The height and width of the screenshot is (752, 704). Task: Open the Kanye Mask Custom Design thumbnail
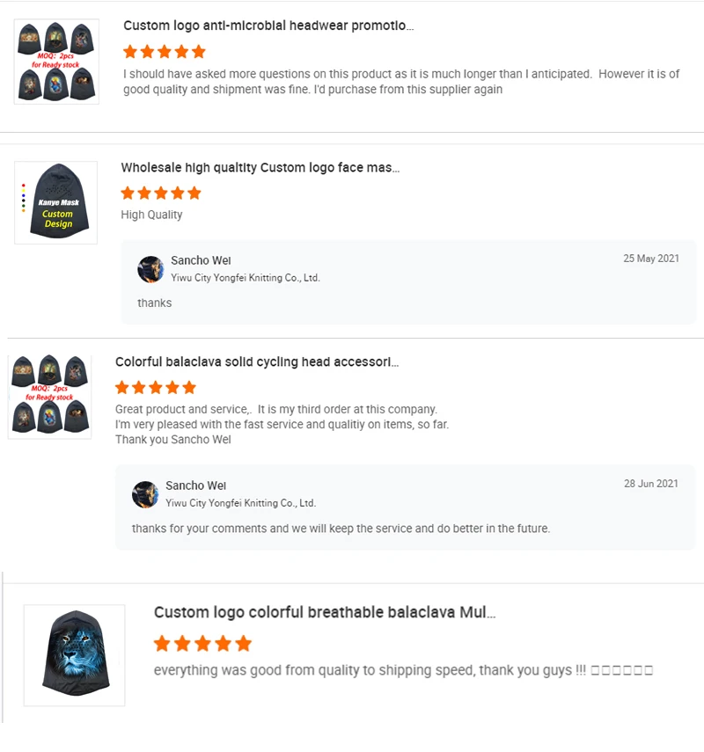coord(56,202)
